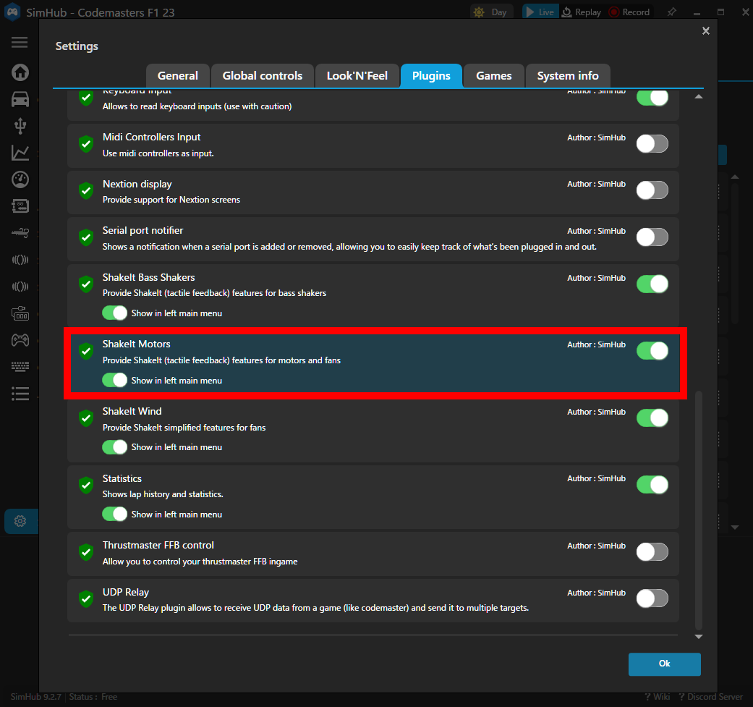Toggle 'Show in left main menu' for ShakeIt Wind
Image resolution: width=753 pixels, height=707 pixels.
pos(115,447)
